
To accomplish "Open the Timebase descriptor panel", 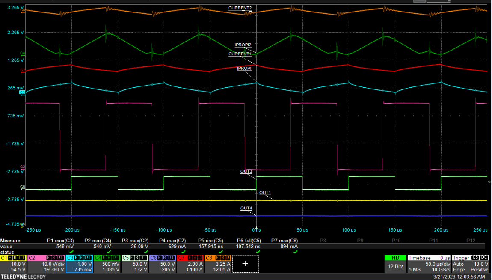I will click(428, 265).
